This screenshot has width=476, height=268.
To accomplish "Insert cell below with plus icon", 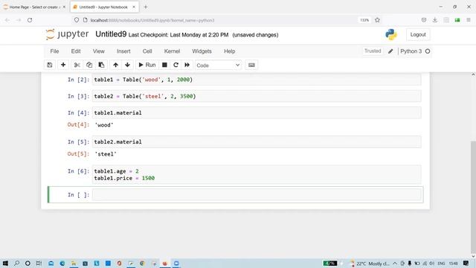I will click(63, 65).
